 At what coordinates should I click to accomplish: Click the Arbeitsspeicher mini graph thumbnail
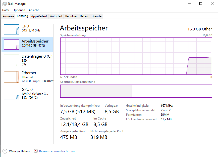12,45
